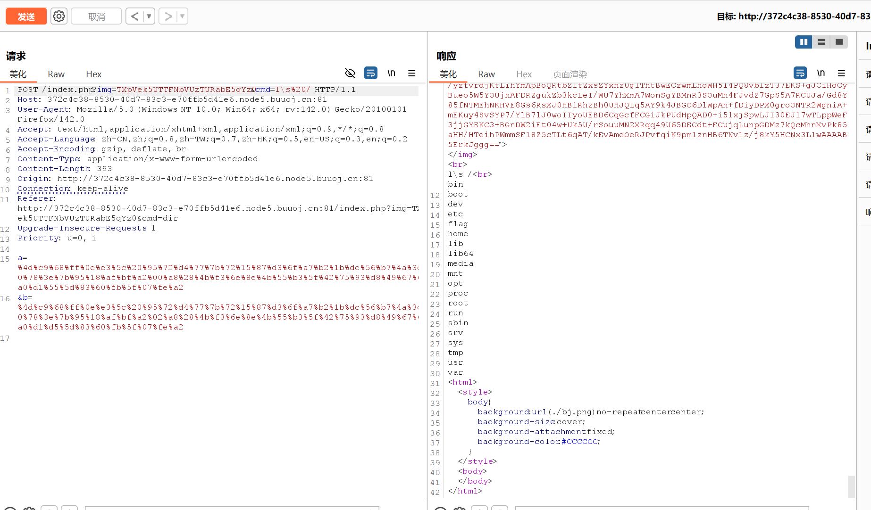
Task: Toggle \n newline display in request panel
Action: (391, 73)
